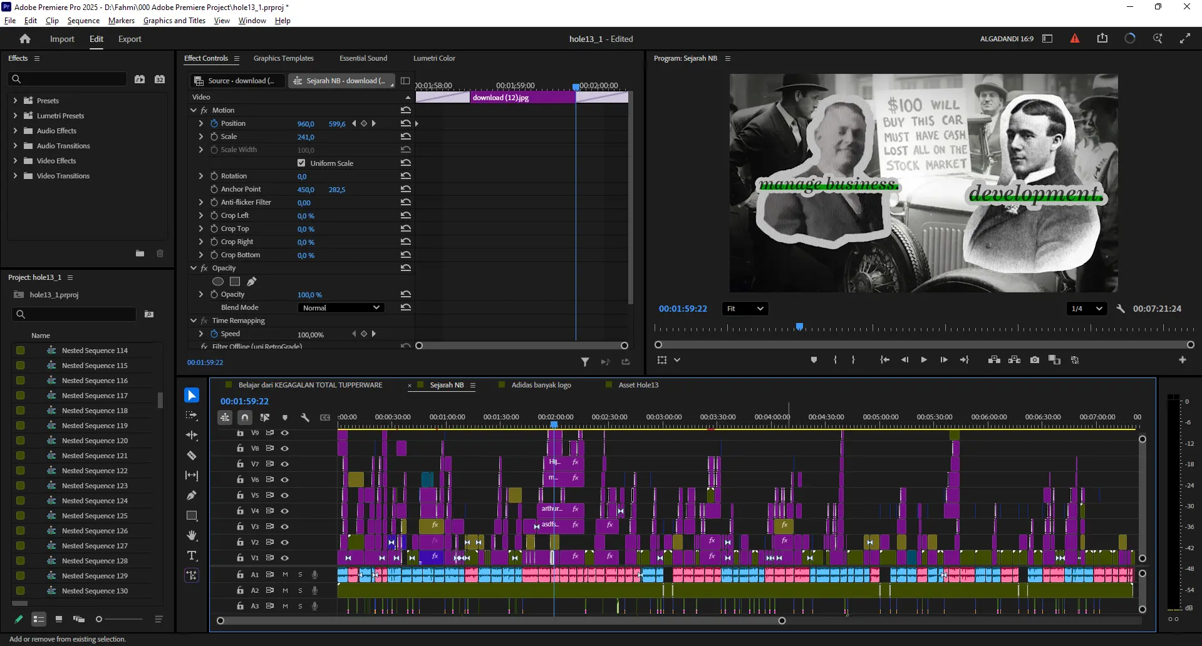Select the Slip tool
The image size is (1202, 646).
click(x=192, y=475)
